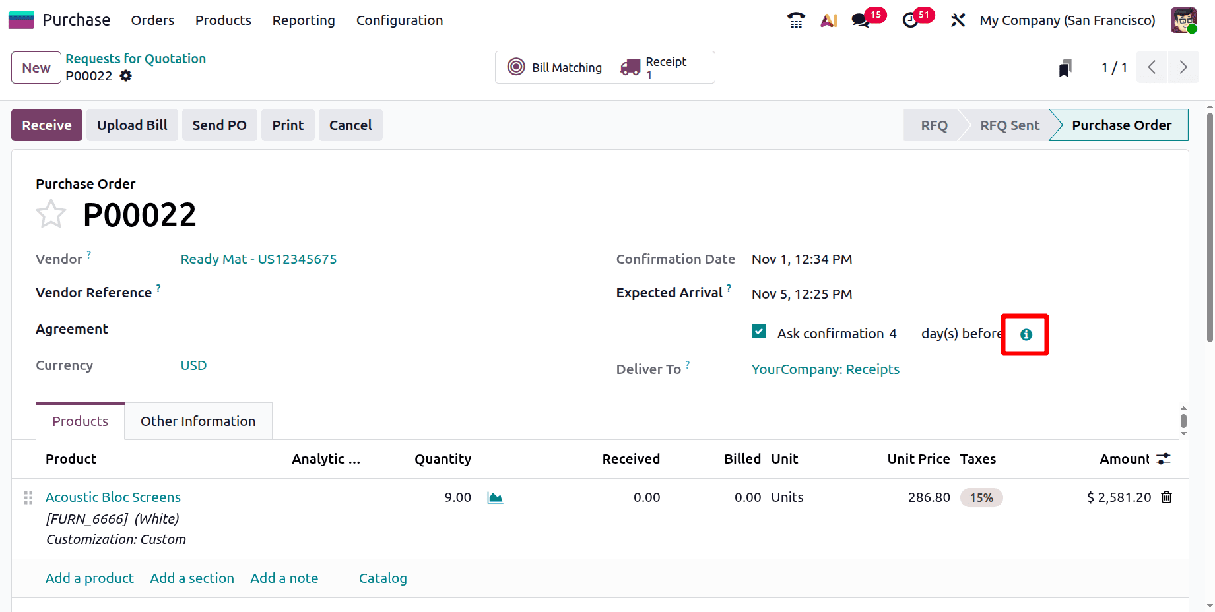Open the AI assistant
1215x612 pixels.
click(829, 20)
